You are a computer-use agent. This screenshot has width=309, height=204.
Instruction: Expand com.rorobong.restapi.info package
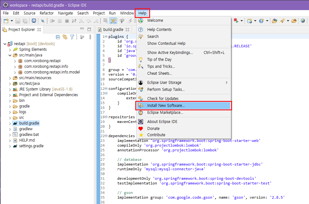coord(15,67)
